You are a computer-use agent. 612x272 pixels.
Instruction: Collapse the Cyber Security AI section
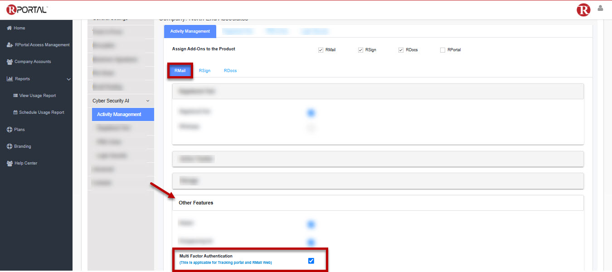pos(148,101)
